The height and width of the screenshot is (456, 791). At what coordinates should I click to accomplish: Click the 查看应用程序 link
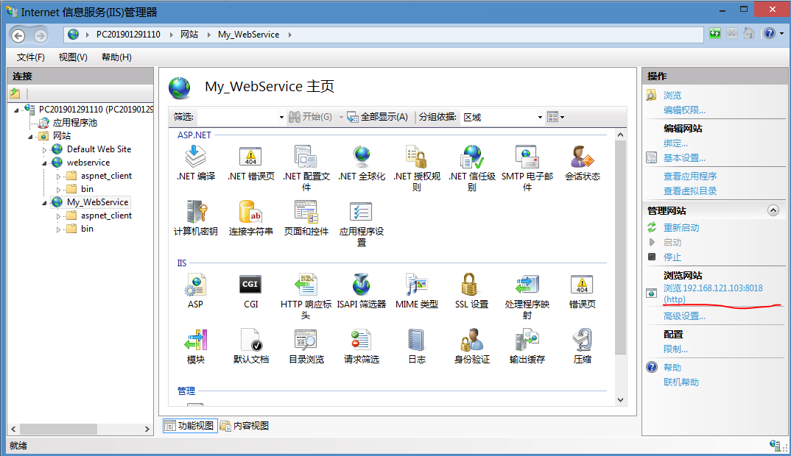(689, 176)
